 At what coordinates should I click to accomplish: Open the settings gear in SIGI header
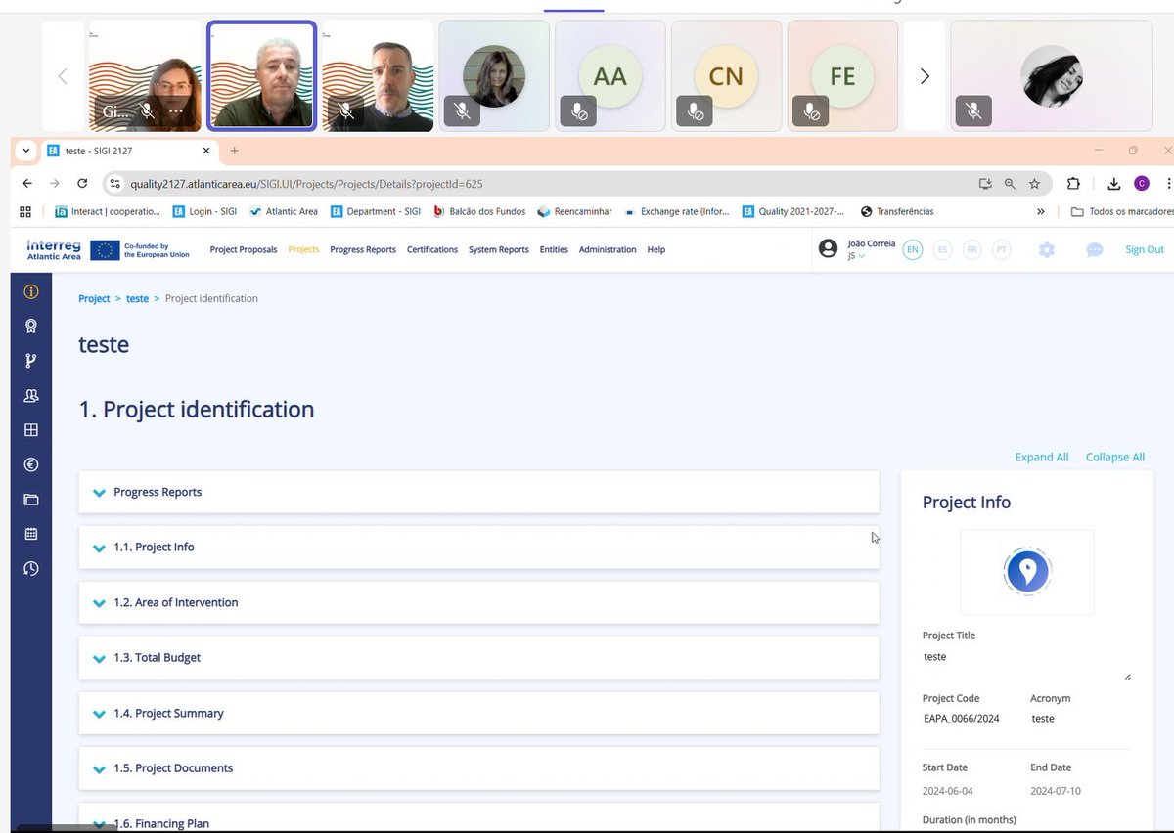tap(1047, 249)
